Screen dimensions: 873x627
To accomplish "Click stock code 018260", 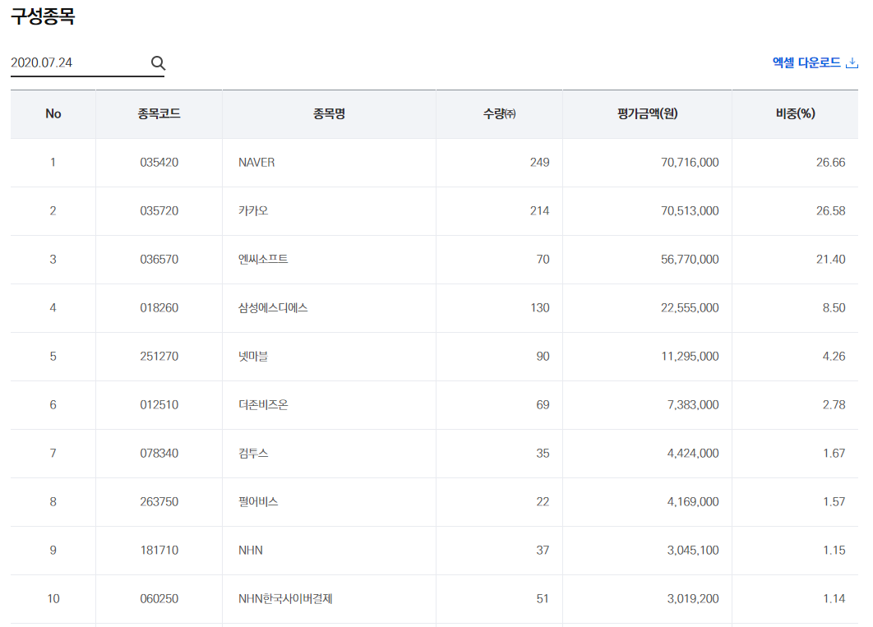I will (159, 307).
